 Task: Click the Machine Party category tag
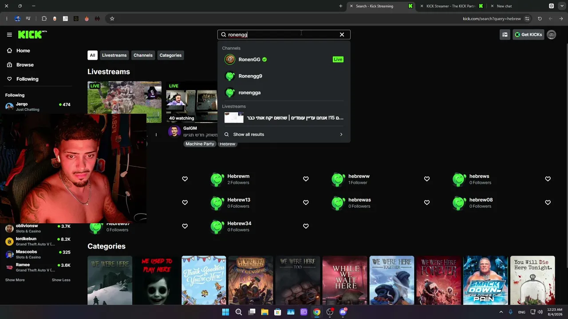coord(200,144)
